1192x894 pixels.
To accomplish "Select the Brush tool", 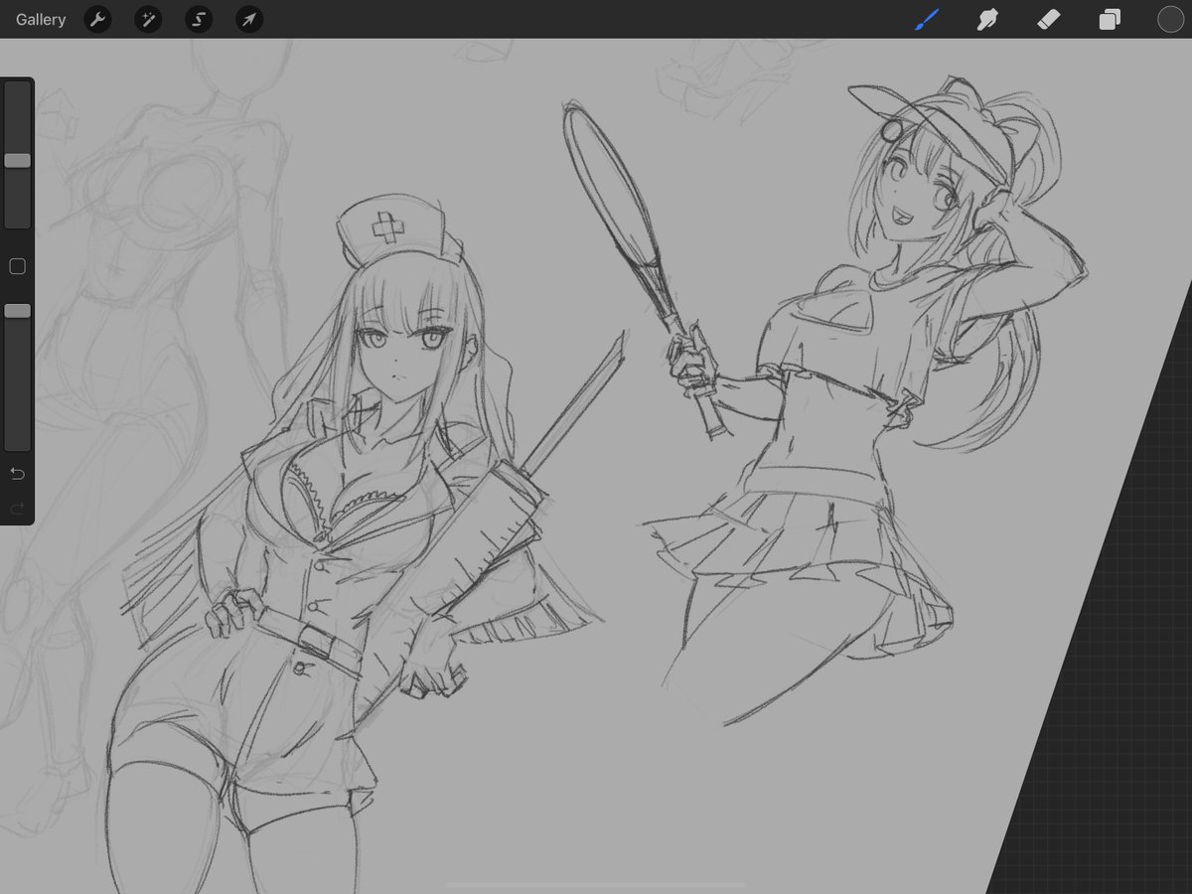I will pyautogui.click(x=926, y=19).
